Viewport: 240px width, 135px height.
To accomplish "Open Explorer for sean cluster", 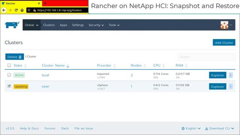I will (x=217, y=87).
